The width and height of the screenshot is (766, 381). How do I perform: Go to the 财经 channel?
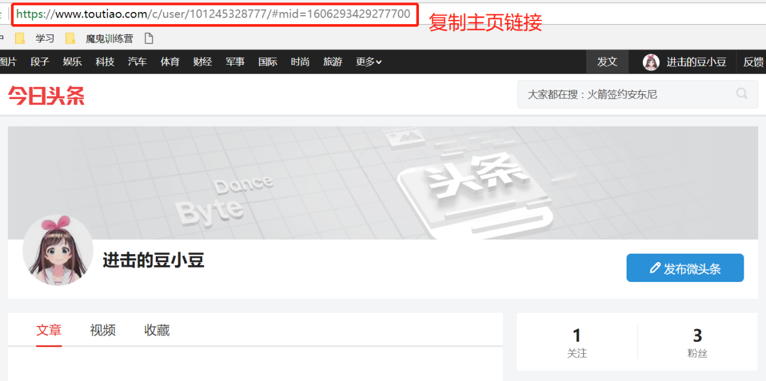tap(203, 62)
